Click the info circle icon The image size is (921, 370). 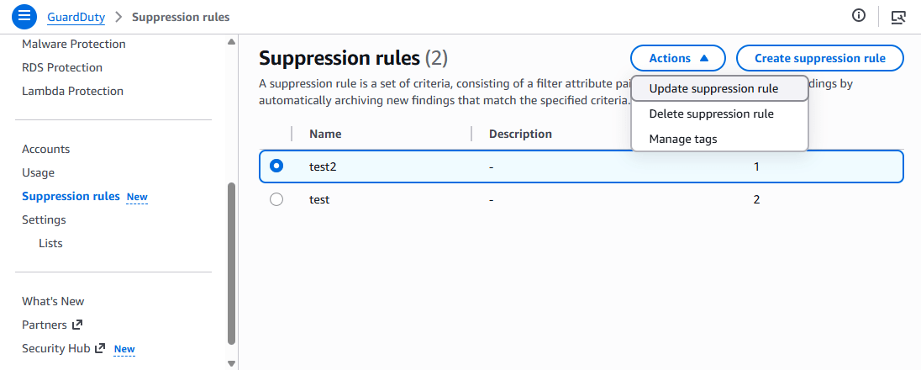(x=859, y=16)
